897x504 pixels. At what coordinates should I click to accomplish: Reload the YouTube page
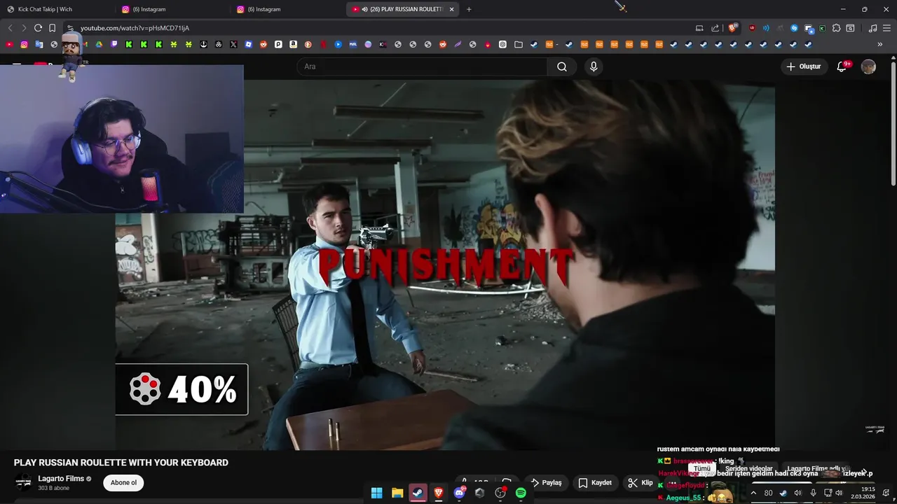click(38, 28)
